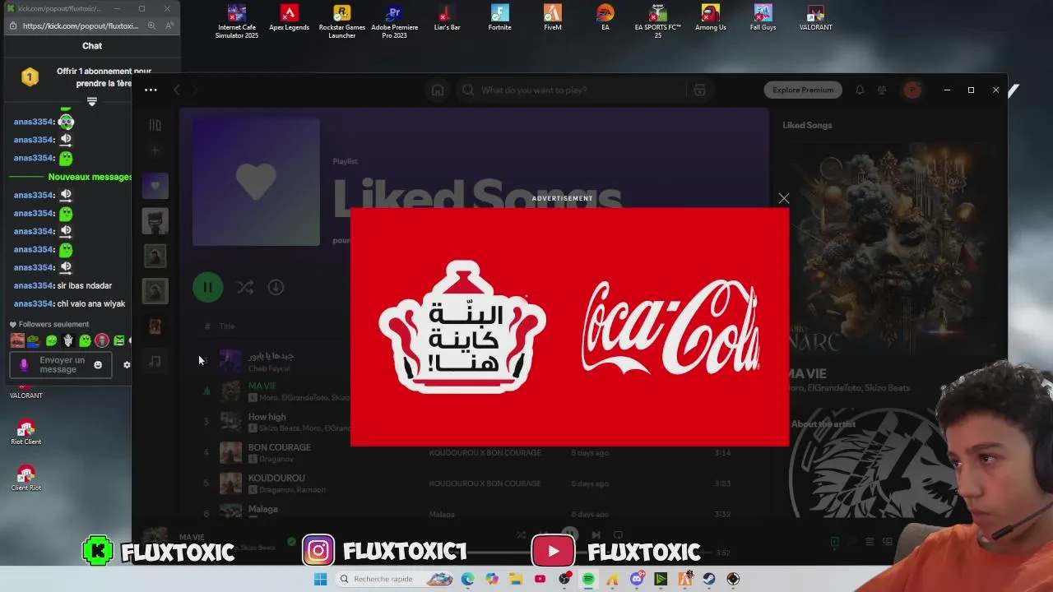Toggle shuffle for Liked Songs

click(244, 287)
